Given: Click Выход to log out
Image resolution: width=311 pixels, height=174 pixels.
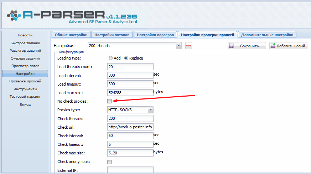Looking at the screenshot, I should coord(25,104).
